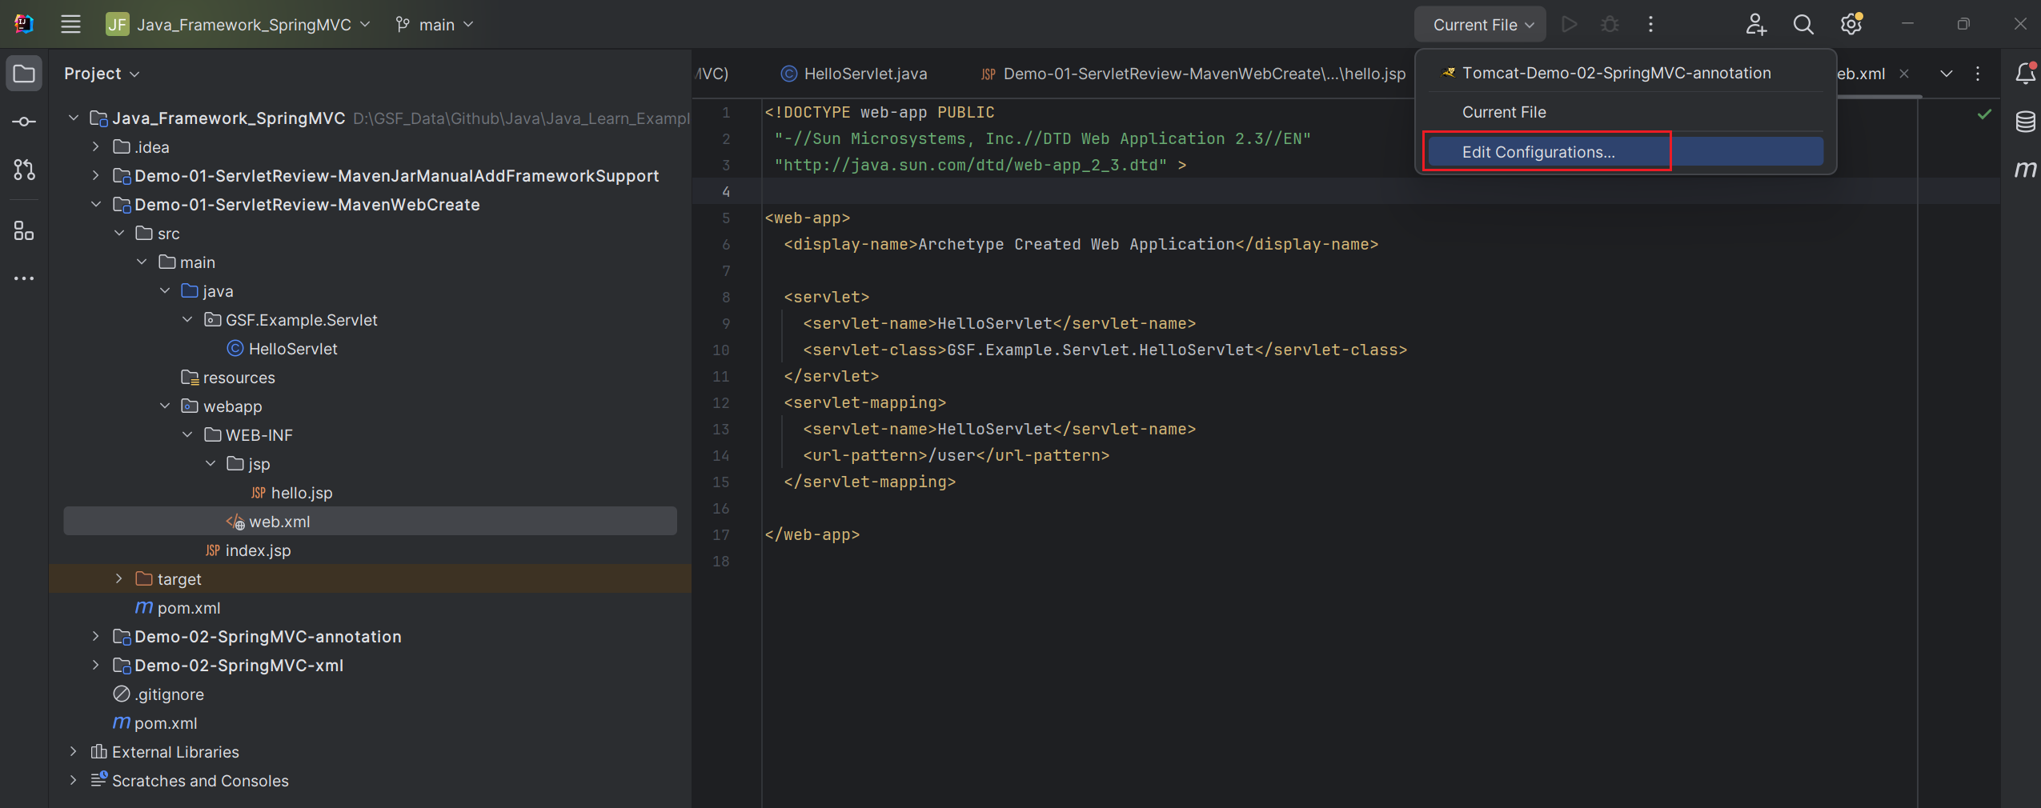2041x808 pixels.
Task: Expand Demo-02-SpringMVC-xml module
Action: (x=96, y=666)
